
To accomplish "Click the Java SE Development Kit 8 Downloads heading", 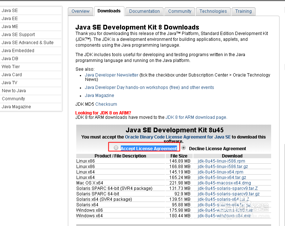I will pos(137,27).
